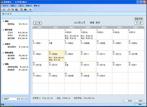
Task: Click 支出 ¥598.16 summary text
Action: point(63,98)
